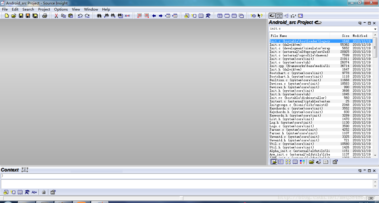Go back with the blue left arrow

[154, 16]
